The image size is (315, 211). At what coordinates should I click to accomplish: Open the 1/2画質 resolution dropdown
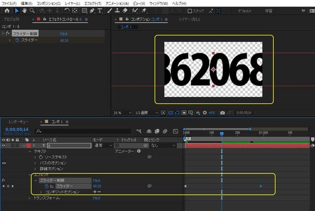[146, 113]
